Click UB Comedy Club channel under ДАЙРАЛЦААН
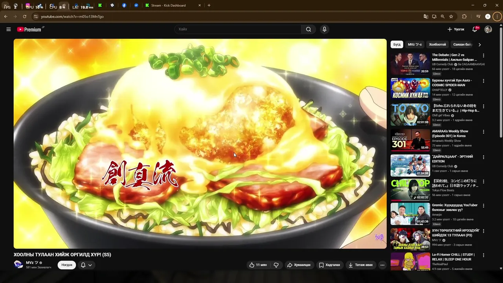 tap(442, 166)
